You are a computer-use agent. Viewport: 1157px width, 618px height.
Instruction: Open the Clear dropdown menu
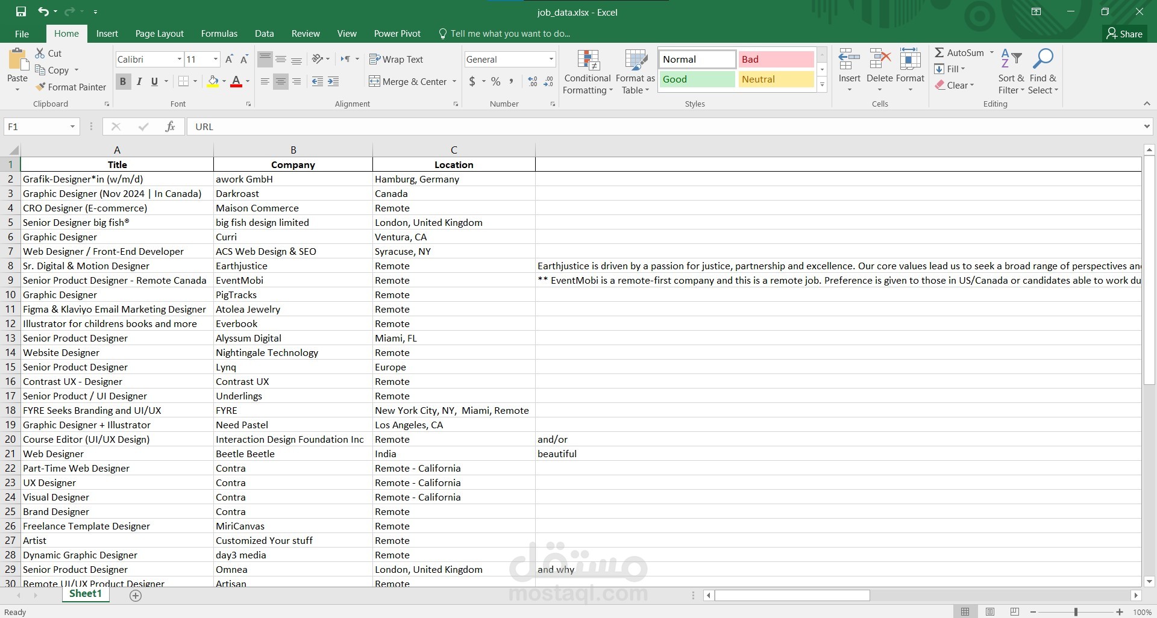click(x=955, y=86)
